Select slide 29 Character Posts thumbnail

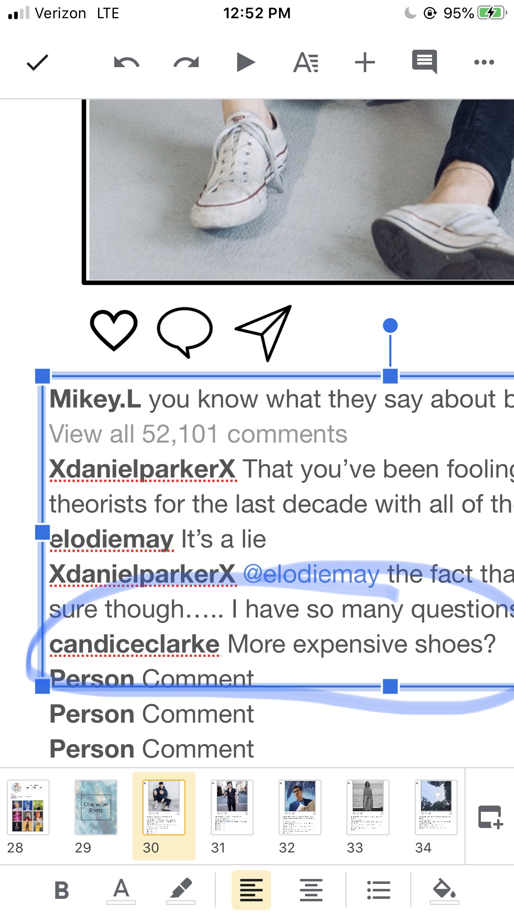tap(96, 807)
